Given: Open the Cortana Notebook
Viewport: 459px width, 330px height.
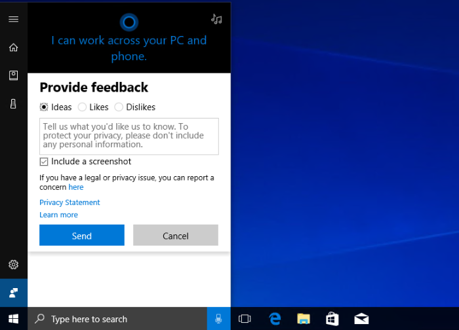Looking at the screenshot, I should point(14,75).
